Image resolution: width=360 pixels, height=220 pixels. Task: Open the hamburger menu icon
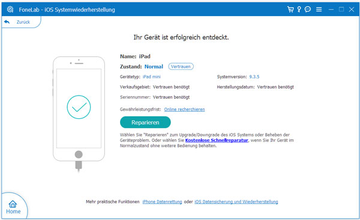319,10
